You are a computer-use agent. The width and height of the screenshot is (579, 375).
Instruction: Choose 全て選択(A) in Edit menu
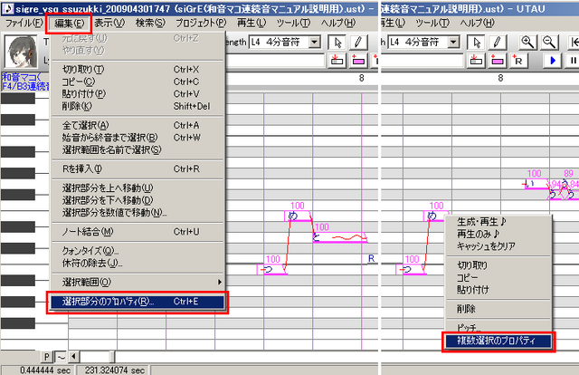[x=138, y=125]
